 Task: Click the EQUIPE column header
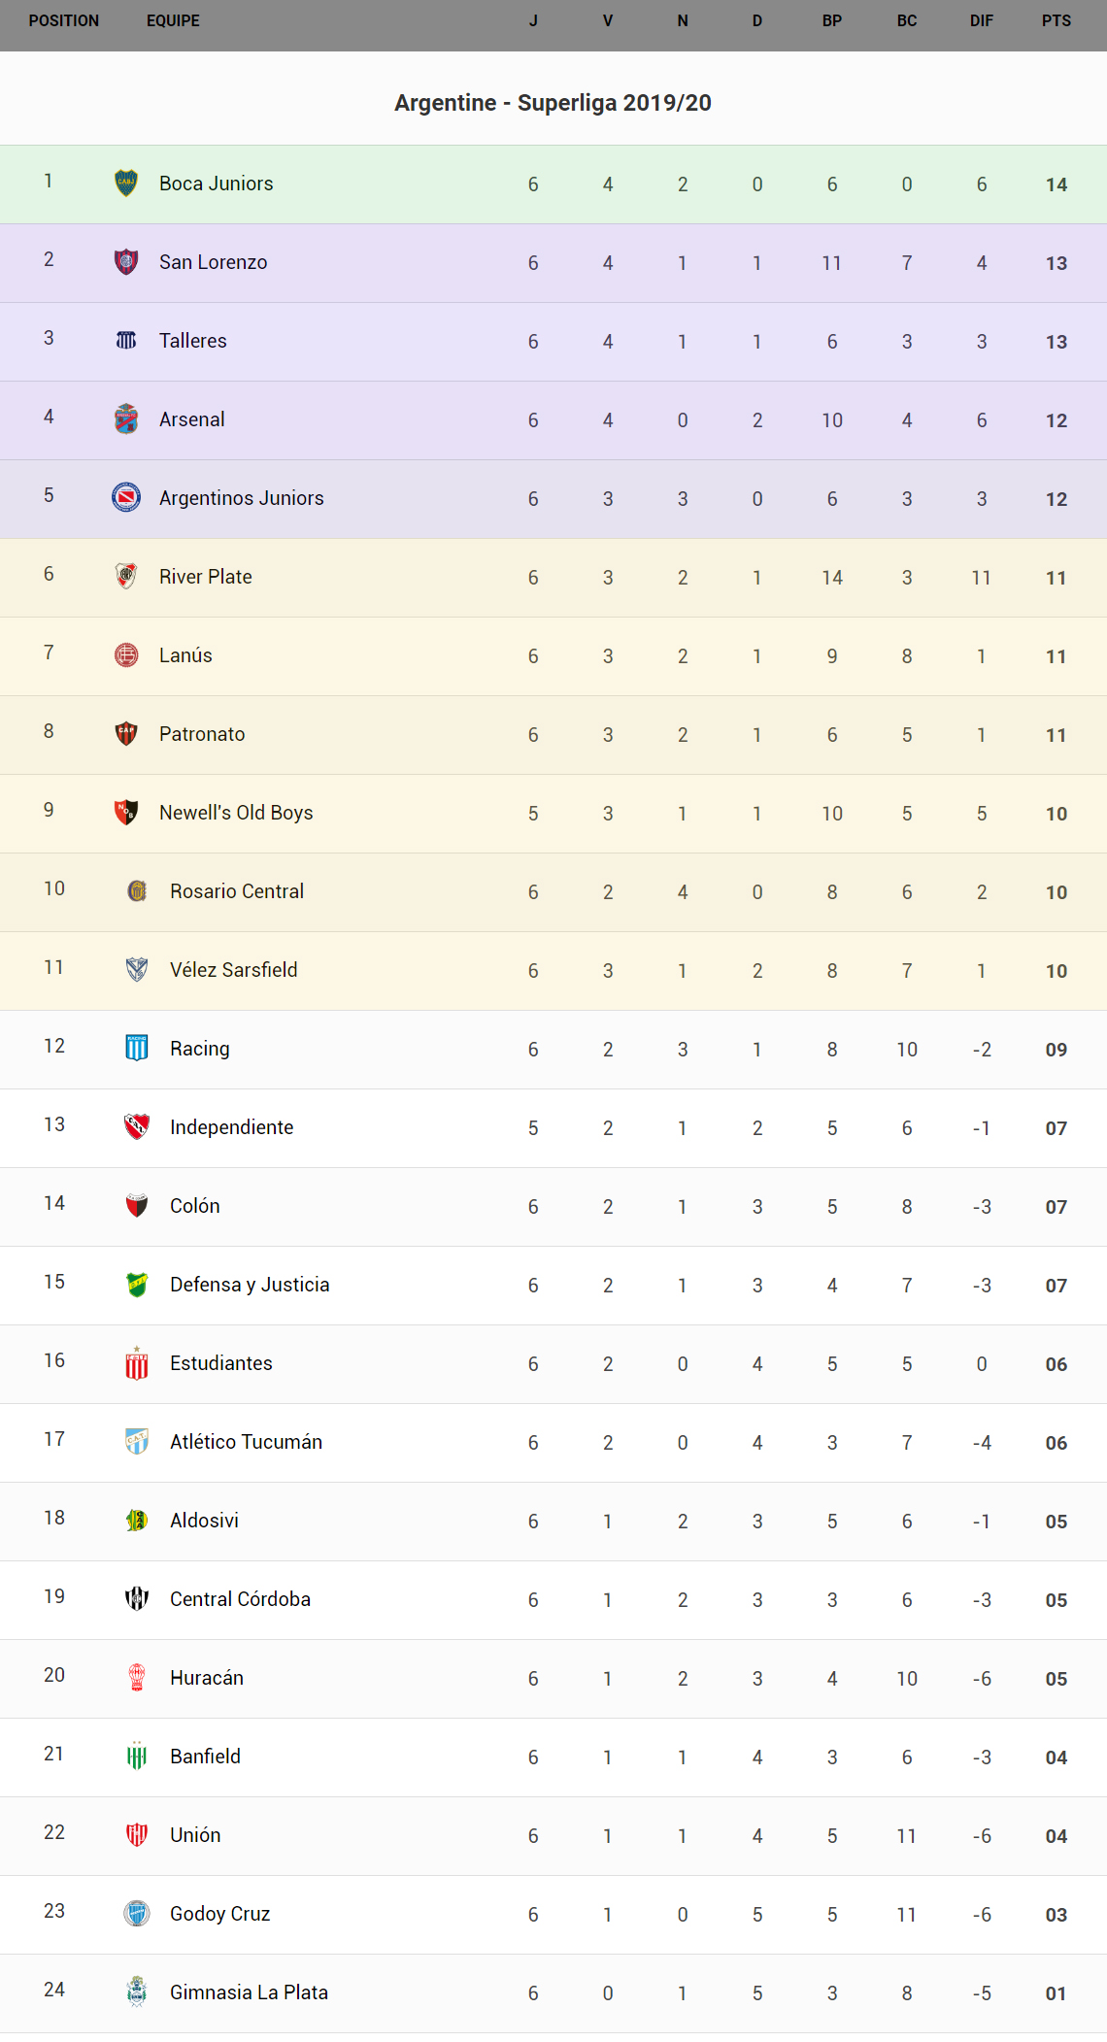click(x=173, y=21)
